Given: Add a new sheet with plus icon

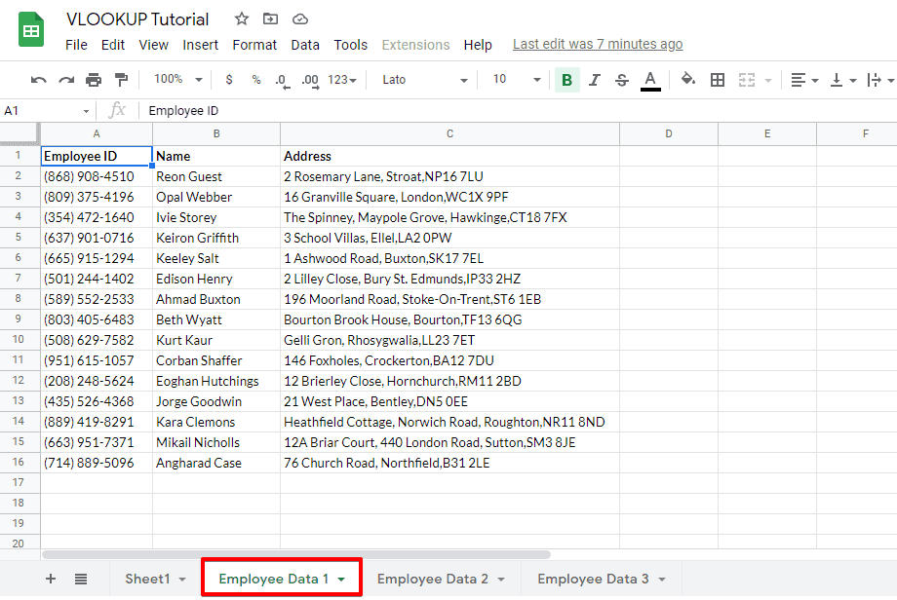Looking at the screenshot, I should 49,578.
